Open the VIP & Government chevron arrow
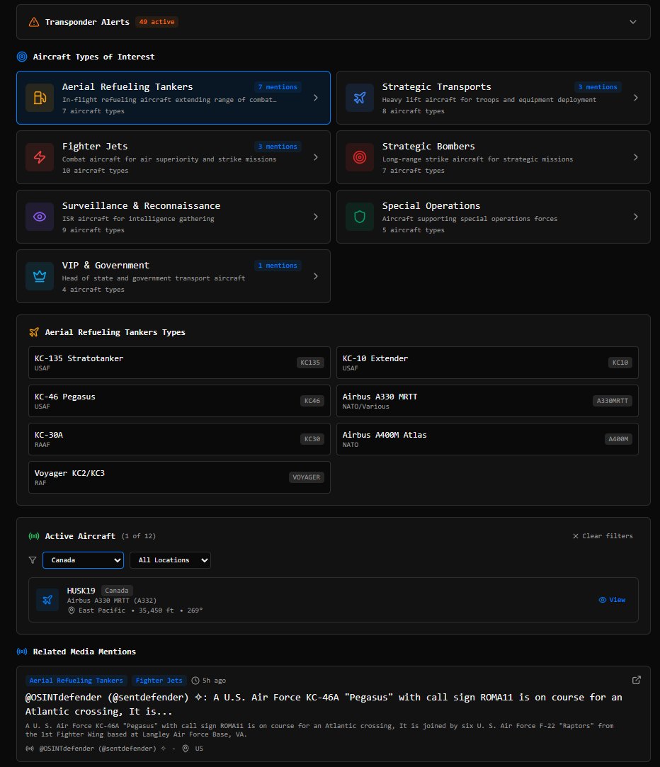The image size is (660, 767). point(316,276)
